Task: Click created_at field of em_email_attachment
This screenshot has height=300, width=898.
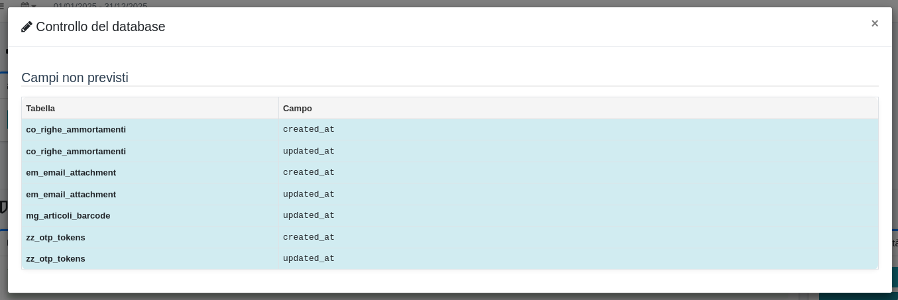Action: click(x=309, y=173)
